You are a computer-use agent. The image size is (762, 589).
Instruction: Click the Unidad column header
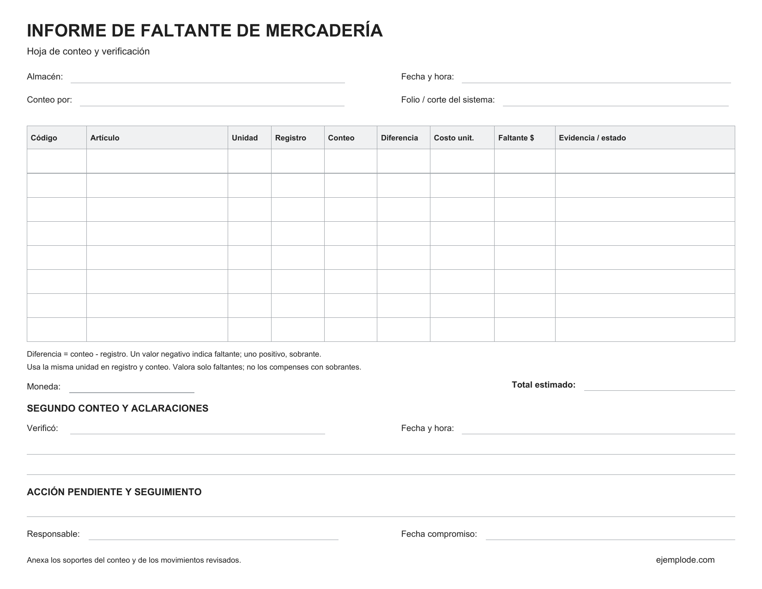click(x=249, y=138)
